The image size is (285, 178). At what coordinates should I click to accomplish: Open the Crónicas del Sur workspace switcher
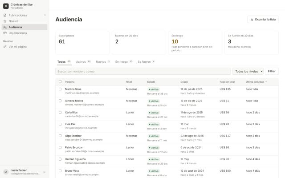(24, 6)
